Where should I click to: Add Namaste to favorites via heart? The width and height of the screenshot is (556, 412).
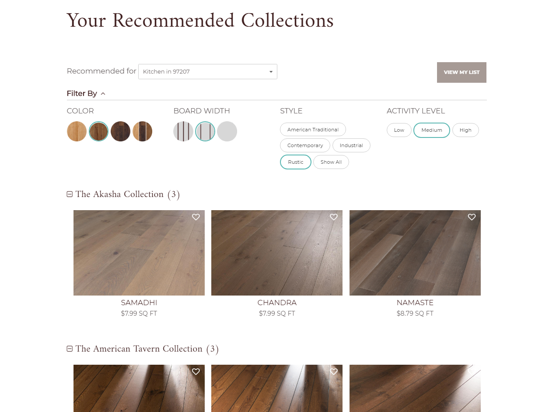pyautogui.click(x=472, y=217)
